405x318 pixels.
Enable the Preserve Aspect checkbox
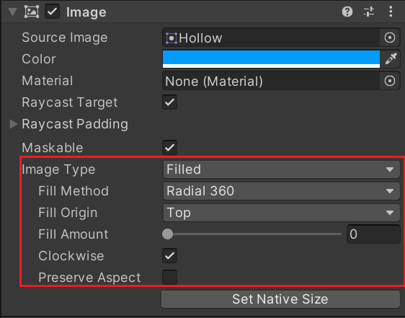[169, 277]
